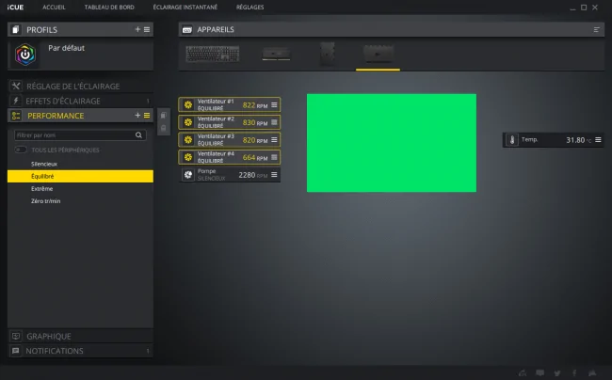Open the RÉGLAGES tab

pos(250,7)
